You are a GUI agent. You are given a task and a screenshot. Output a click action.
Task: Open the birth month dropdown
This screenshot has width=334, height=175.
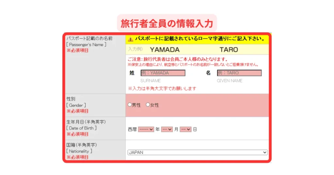tap(167, 129)
